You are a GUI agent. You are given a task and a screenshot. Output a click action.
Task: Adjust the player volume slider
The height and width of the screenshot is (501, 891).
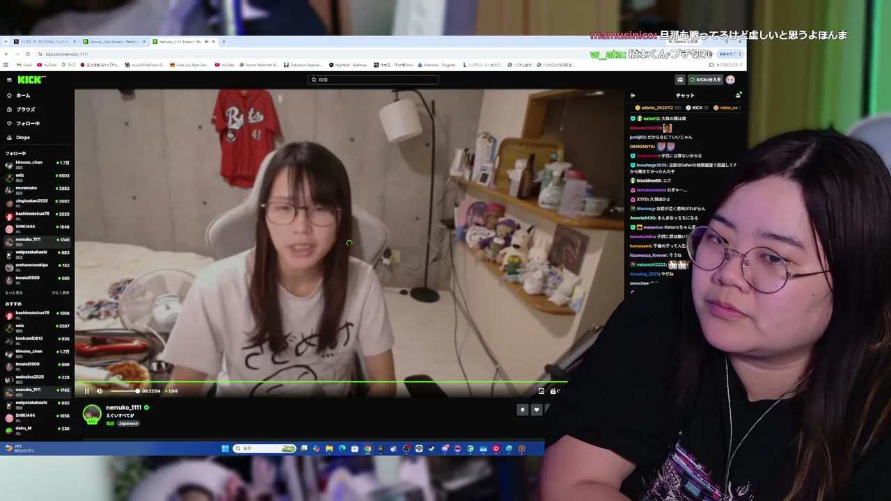[x=124, y=391]
